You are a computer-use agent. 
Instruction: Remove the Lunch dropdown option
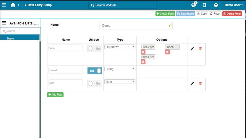[x=167, y=52]
